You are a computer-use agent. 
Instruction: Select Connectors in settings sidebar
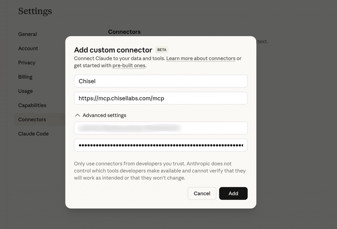(32, 120)
